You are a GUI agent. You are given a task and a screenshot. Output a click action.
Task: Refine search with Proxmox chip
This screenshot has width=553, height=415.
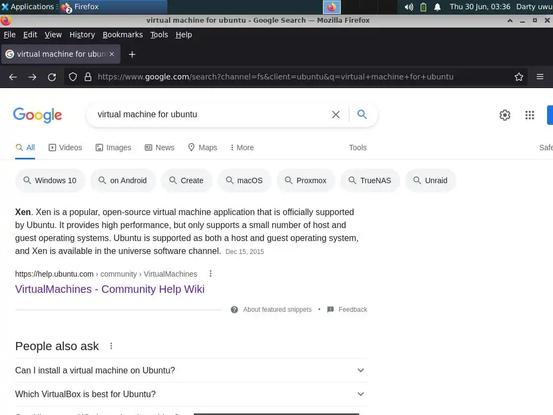click(306, 180)
